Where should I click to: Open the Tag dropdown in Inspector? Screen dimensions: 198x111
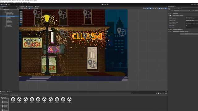click(x=182, y=11)
